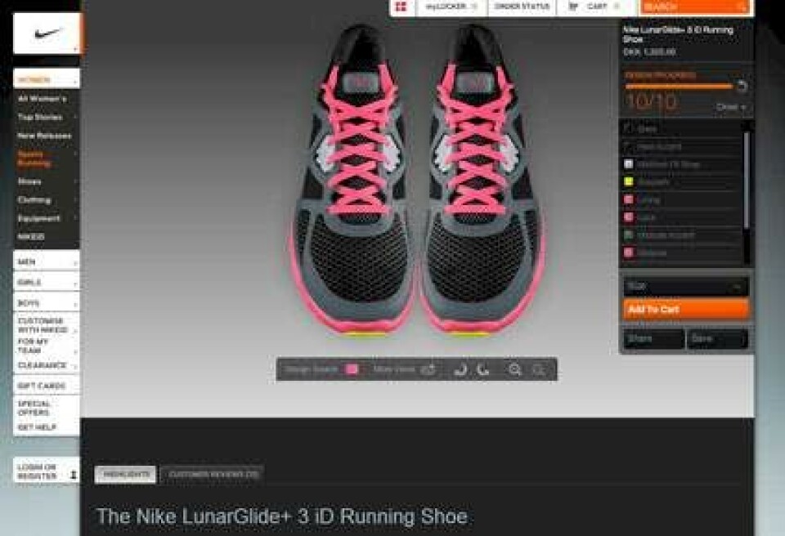Expand the WOMEN menu in sidebar
The width and height of the screenshot is (785, 536).
point(46,79)
